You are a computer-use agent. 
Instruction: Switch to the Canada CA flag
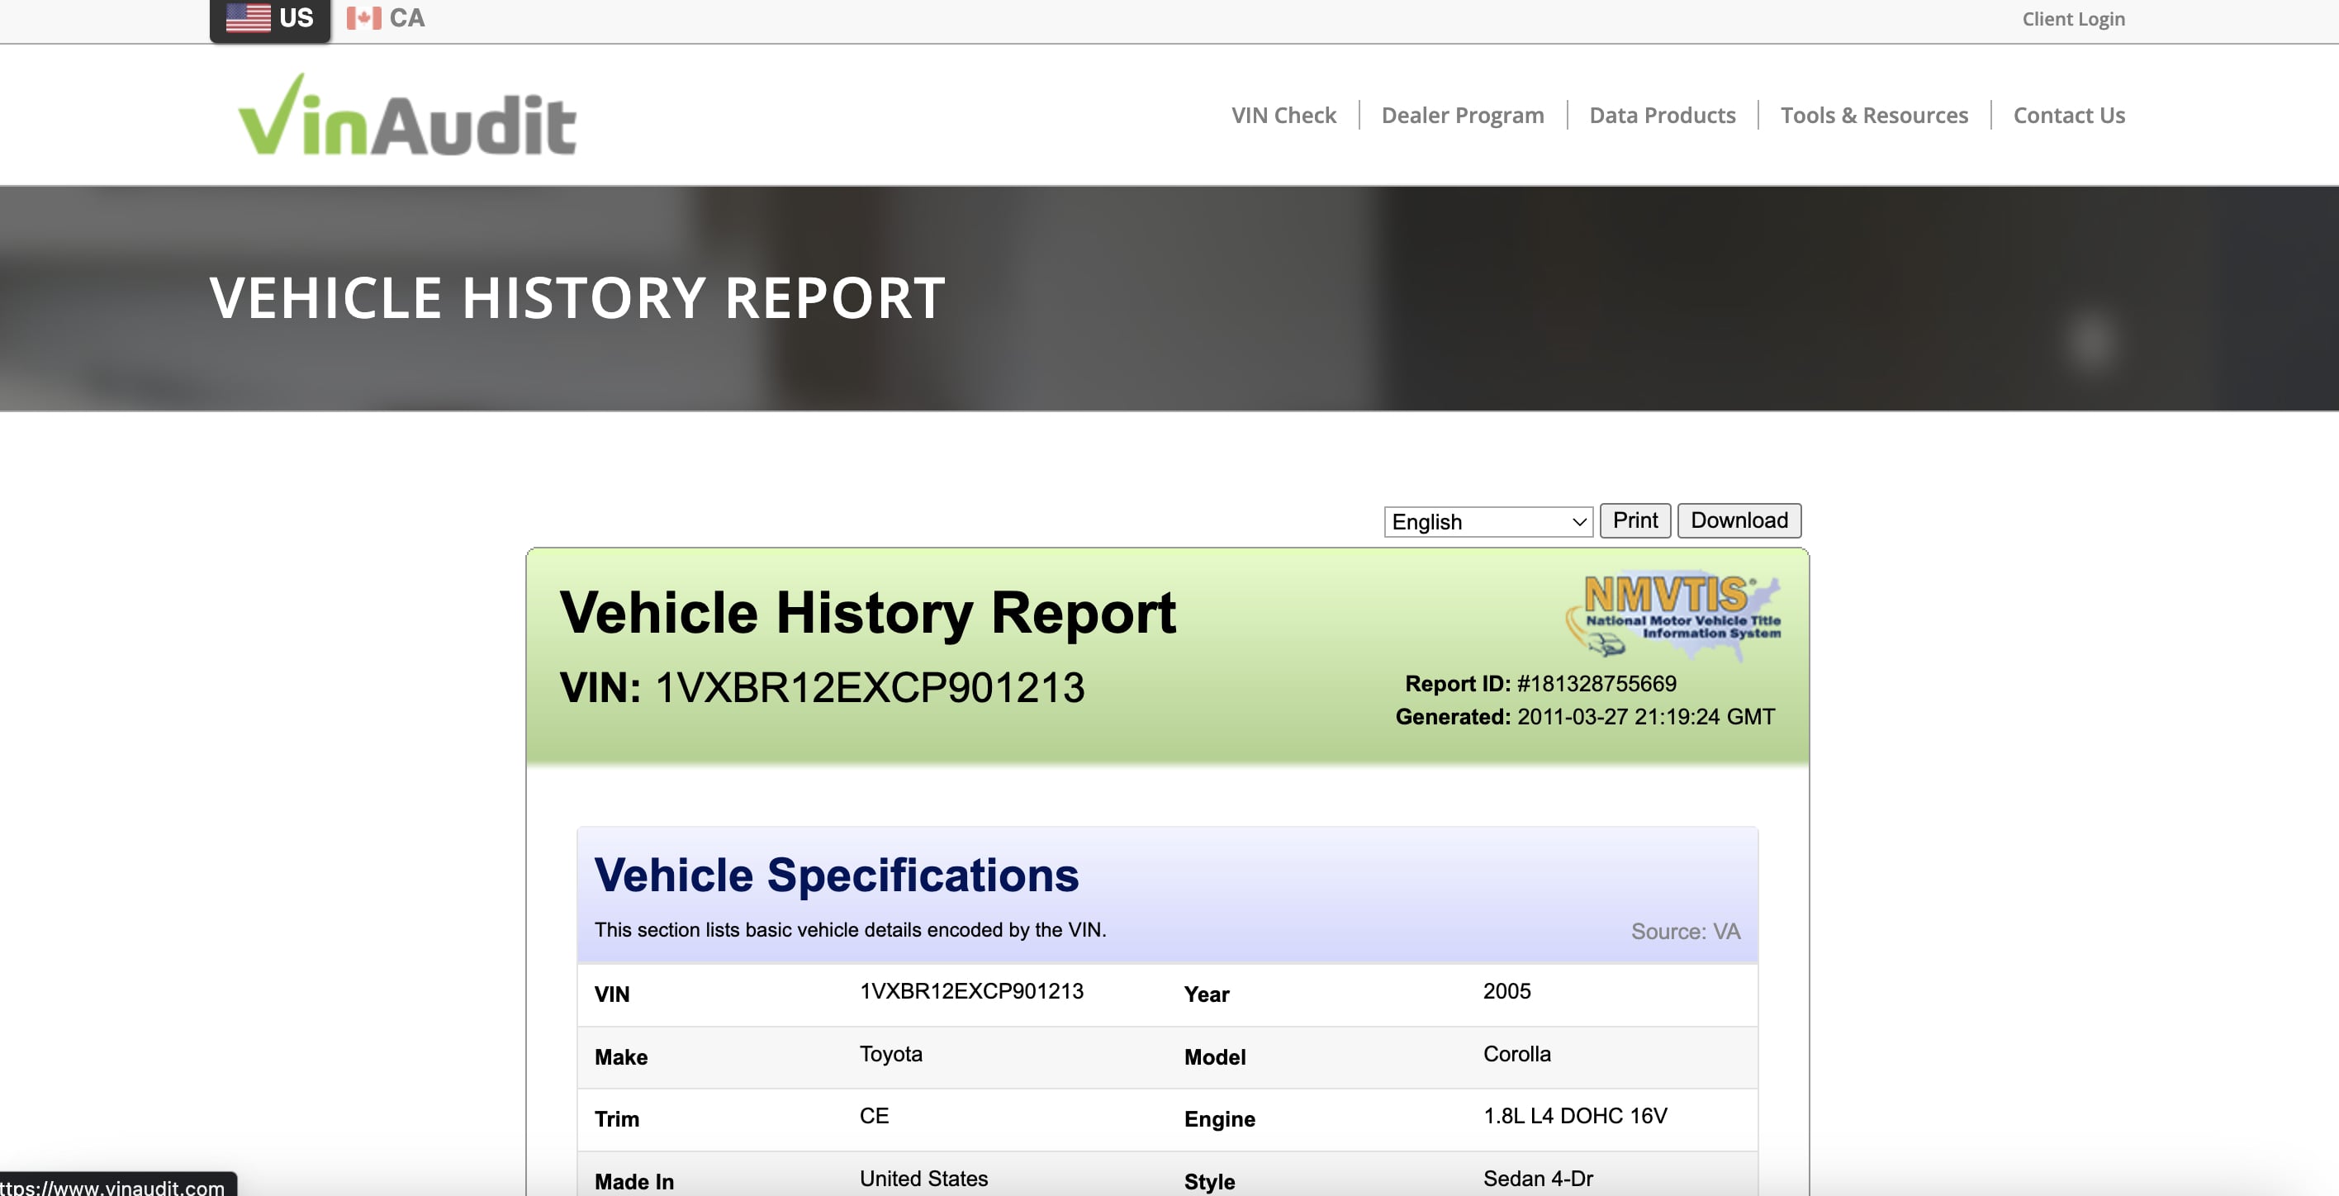coord(386,18)
